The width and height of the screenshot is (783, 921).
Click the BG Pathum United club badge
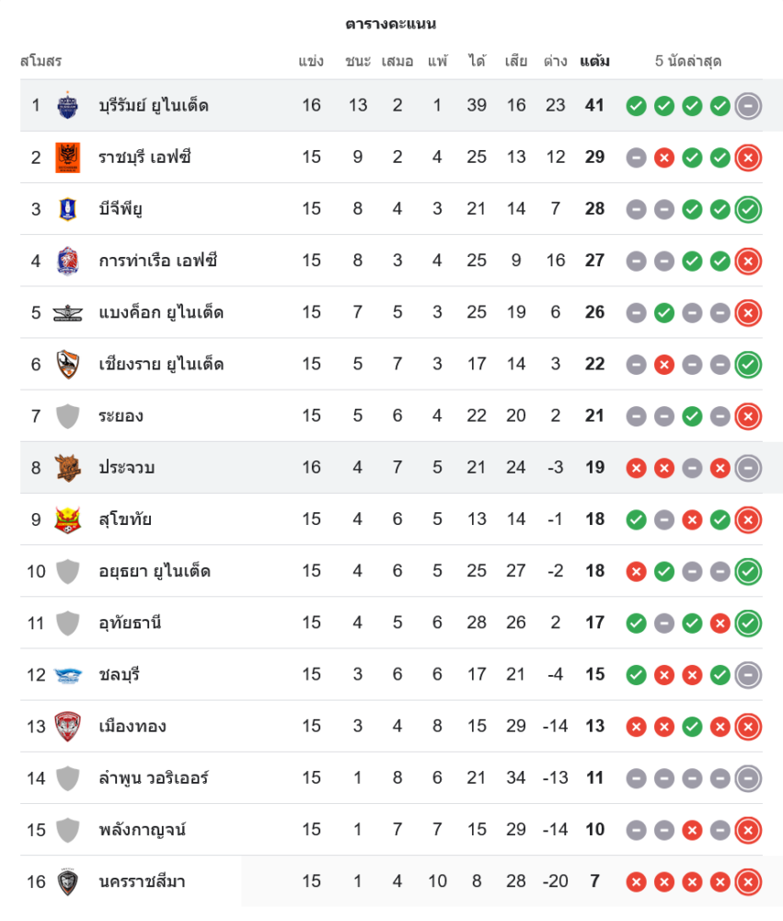pyautogui.click(x=68, y=209)
